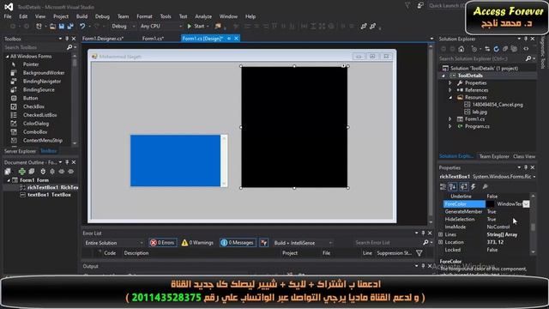
Task: Switch to the Server Explorer tab
Action: tap(20, 151)
